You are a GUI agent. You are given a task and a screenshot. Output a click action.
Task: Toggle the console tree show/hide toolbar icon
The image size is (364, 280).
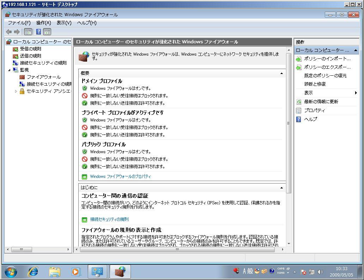pos(28,32)
